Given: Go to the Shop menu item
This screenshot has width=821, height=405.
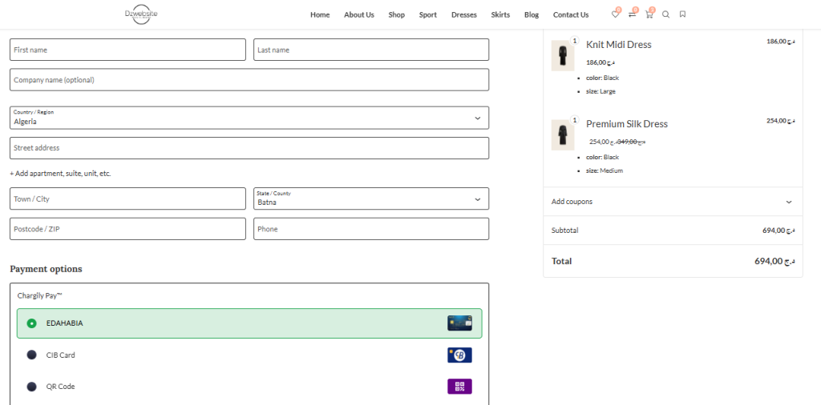Looking at the screenshot, I should [x=396, y=14].
